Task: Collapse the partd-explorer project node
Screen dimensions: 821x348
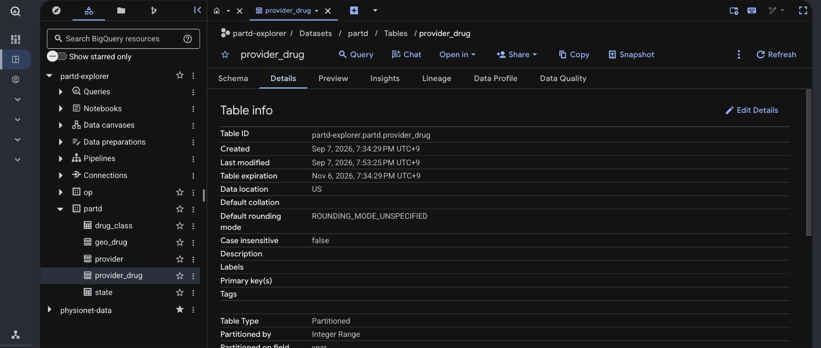Action: coord(49,76)
